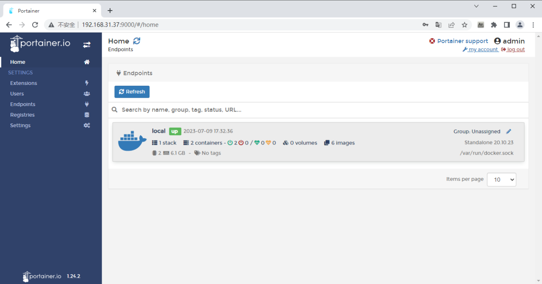
Task: Open the saved password key icon
Action: click(x=426, y=25)
